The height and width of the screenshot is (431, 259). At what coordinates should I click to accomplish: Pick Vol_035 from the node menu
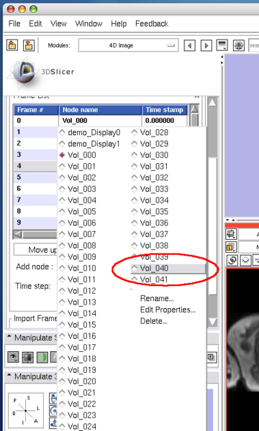point(150,212)
